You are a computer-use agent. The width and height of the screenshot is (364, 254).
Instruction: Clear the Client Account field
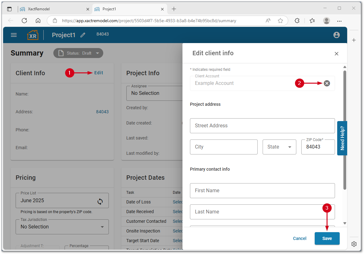327,83
